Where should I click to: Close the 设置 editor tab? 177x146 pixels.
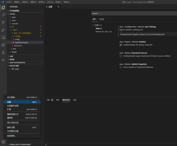[59, 7]
